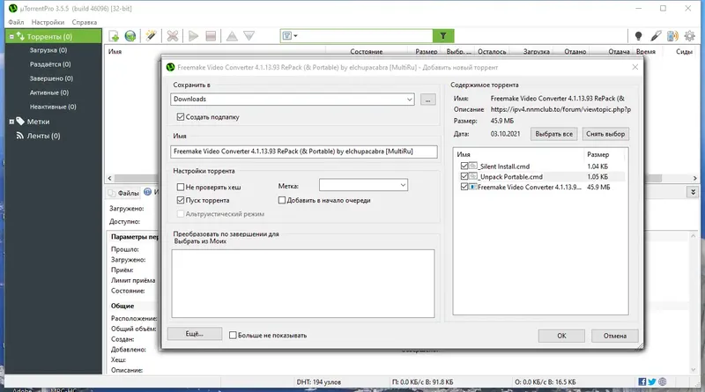Click the Сиды column header in main window
The height and width of the screenshot is (392, 705).
point(684,52)
